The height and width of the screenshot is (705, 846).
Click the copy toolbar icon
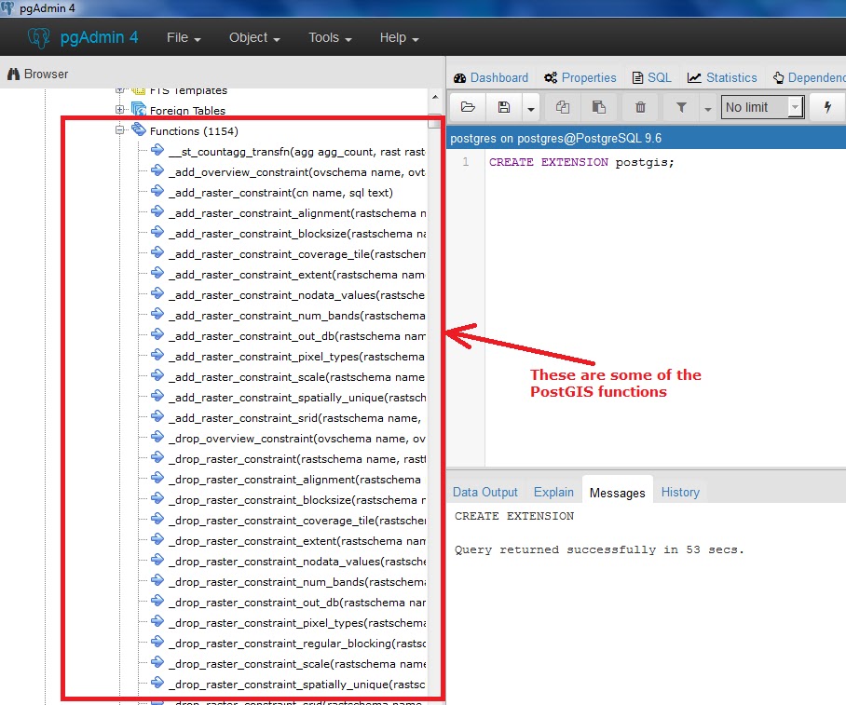563,107
